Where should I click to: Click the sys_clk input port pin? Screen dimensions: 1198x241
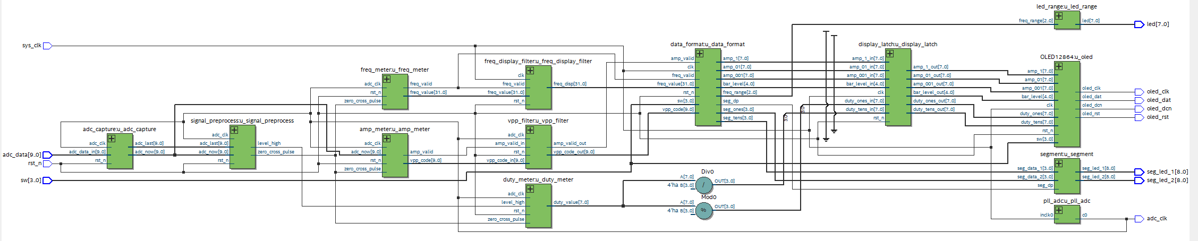[47, 46]
